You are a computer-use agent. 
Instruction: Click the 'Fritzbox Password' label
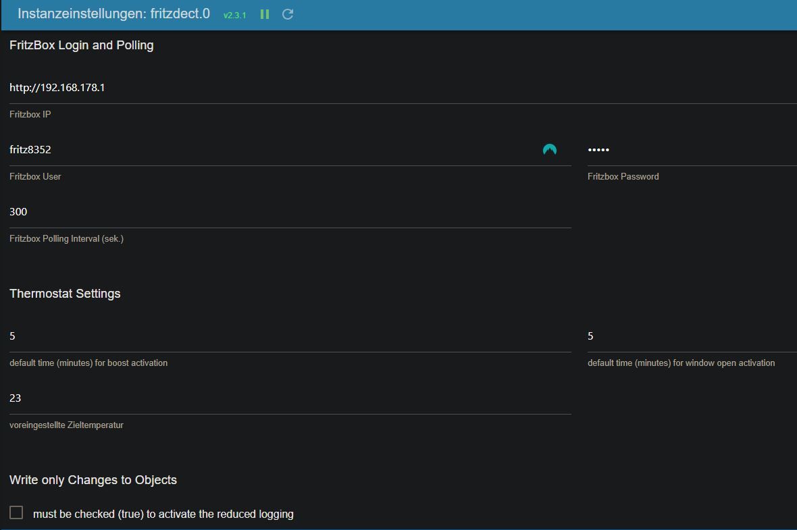click(623, 176)
